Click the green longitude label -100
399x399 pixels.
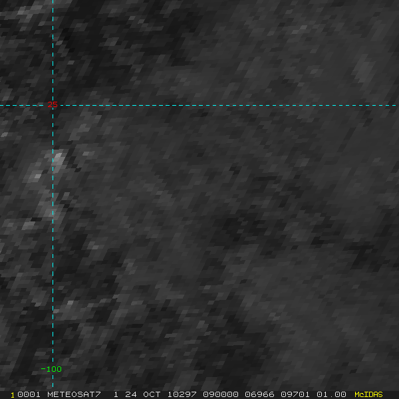(51, 369)
